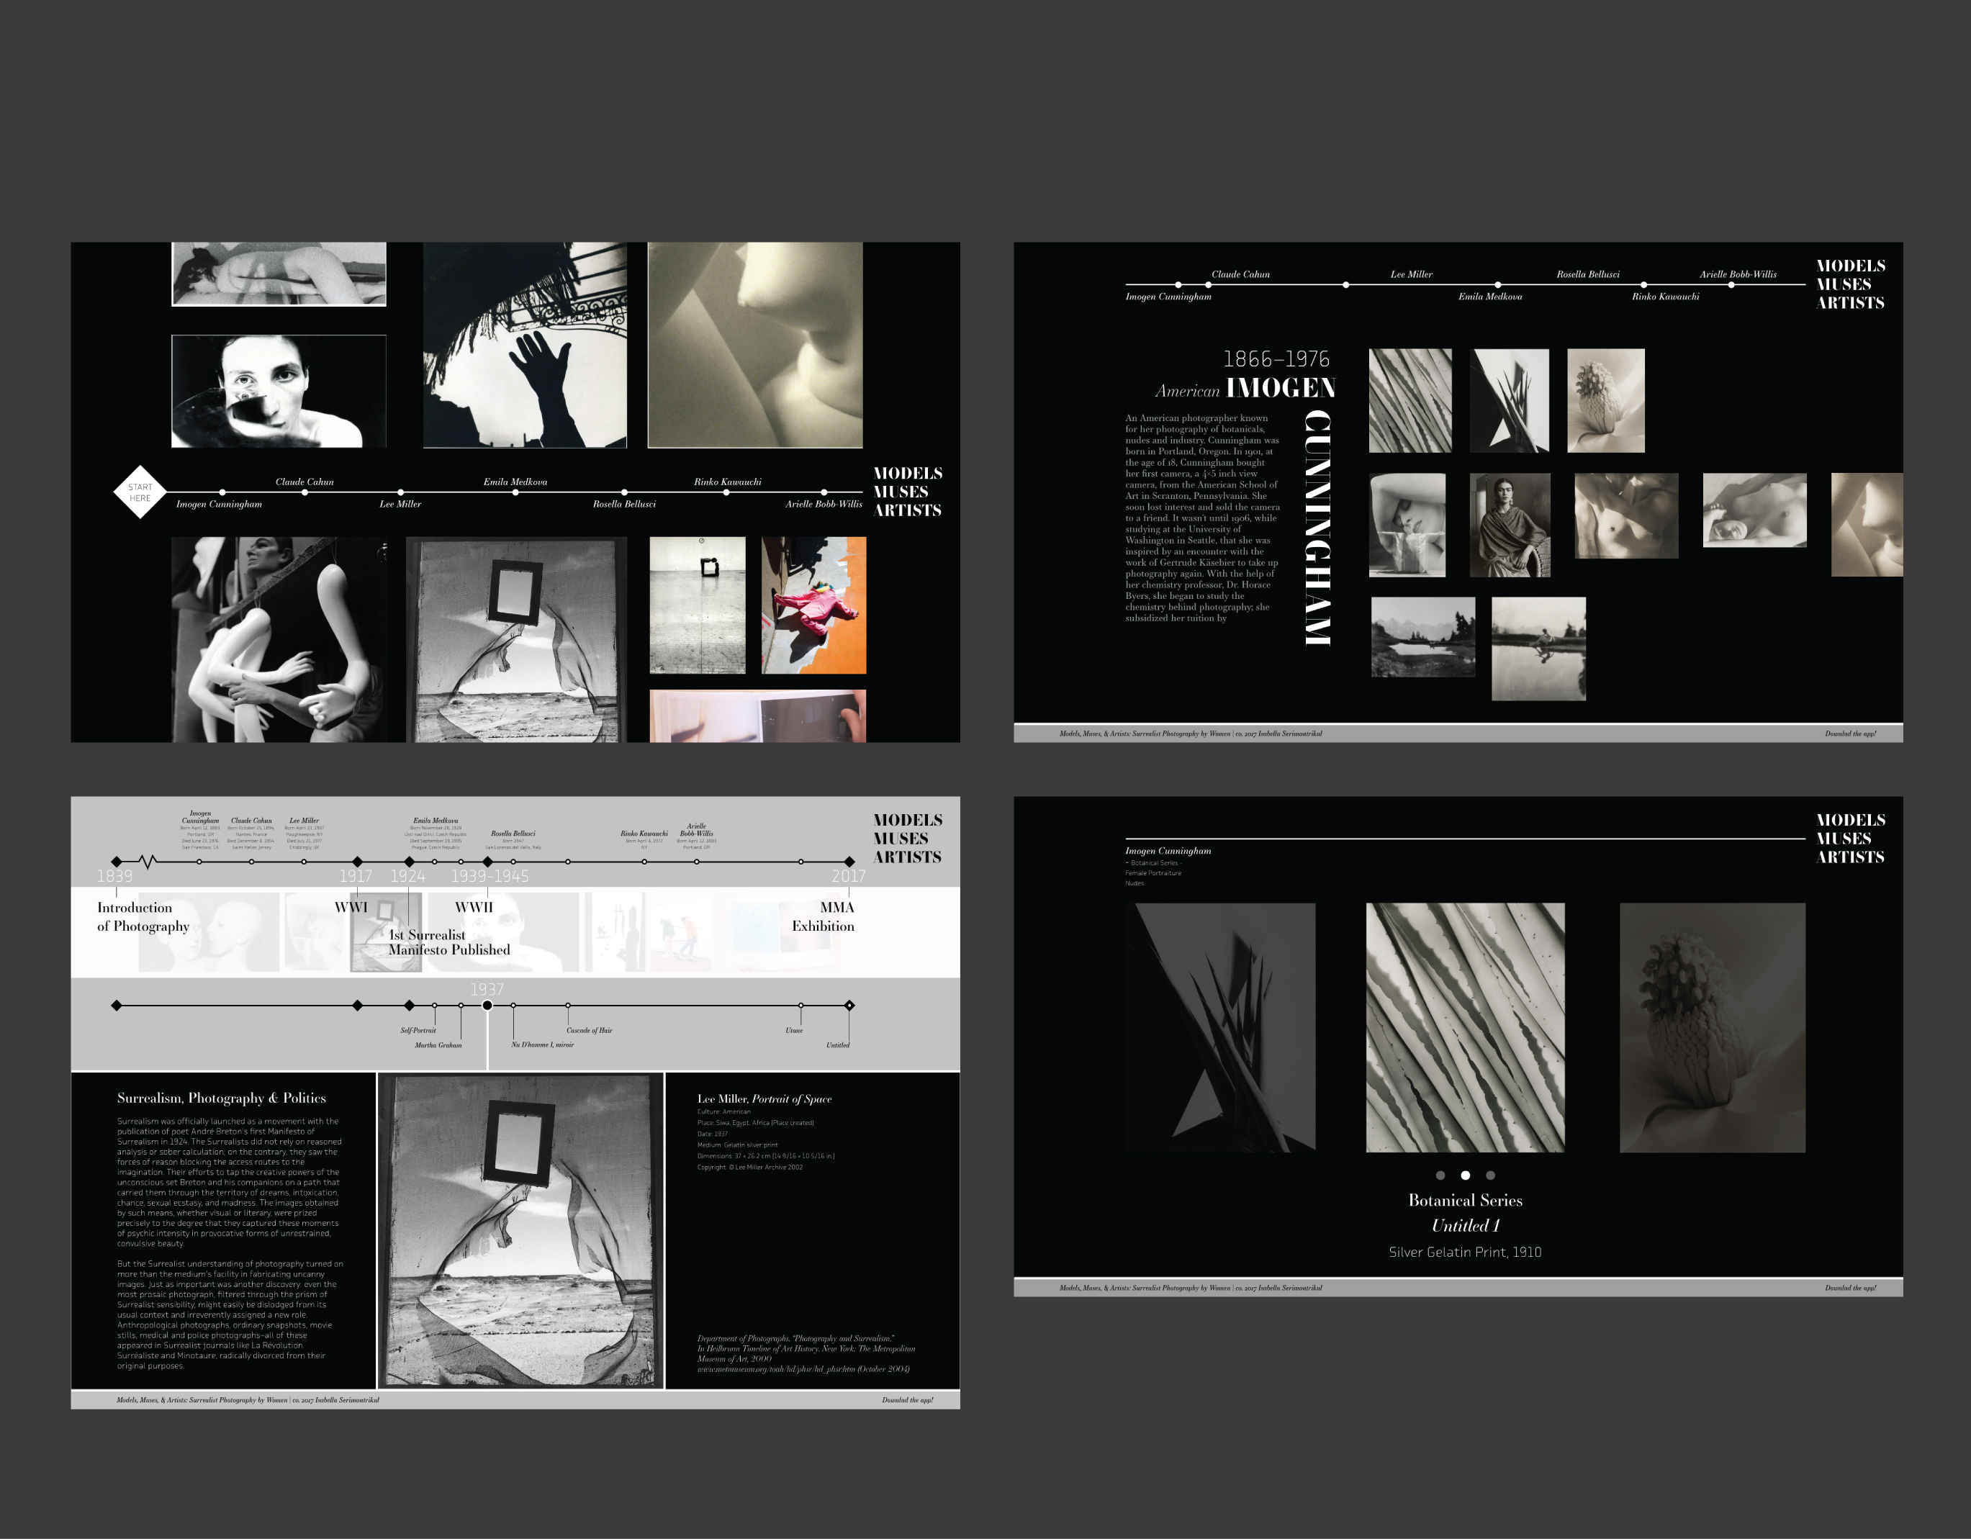1971x1539 pixels.
Task: Click Download the app! in history screen footer
Action: 908,1400
